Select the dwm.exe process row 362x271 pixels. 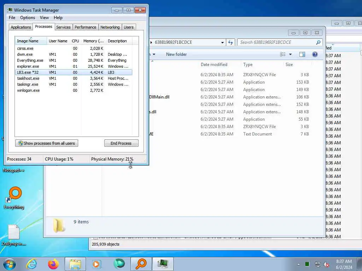(74, 54)
